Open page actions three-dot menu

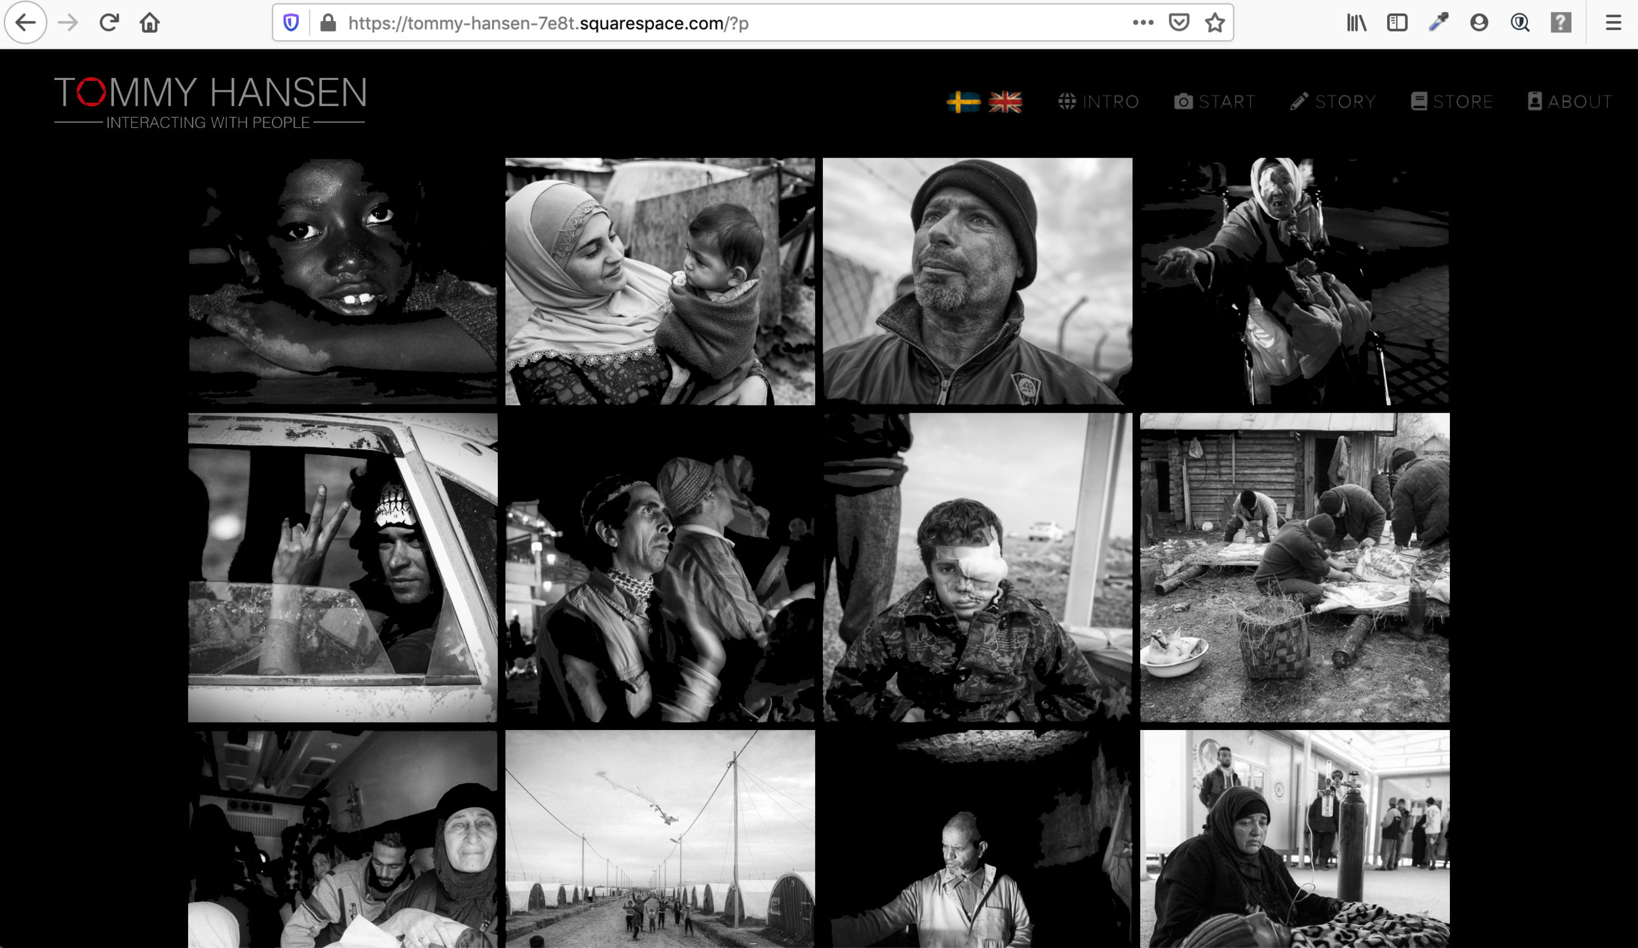[x=1143, y=23]
